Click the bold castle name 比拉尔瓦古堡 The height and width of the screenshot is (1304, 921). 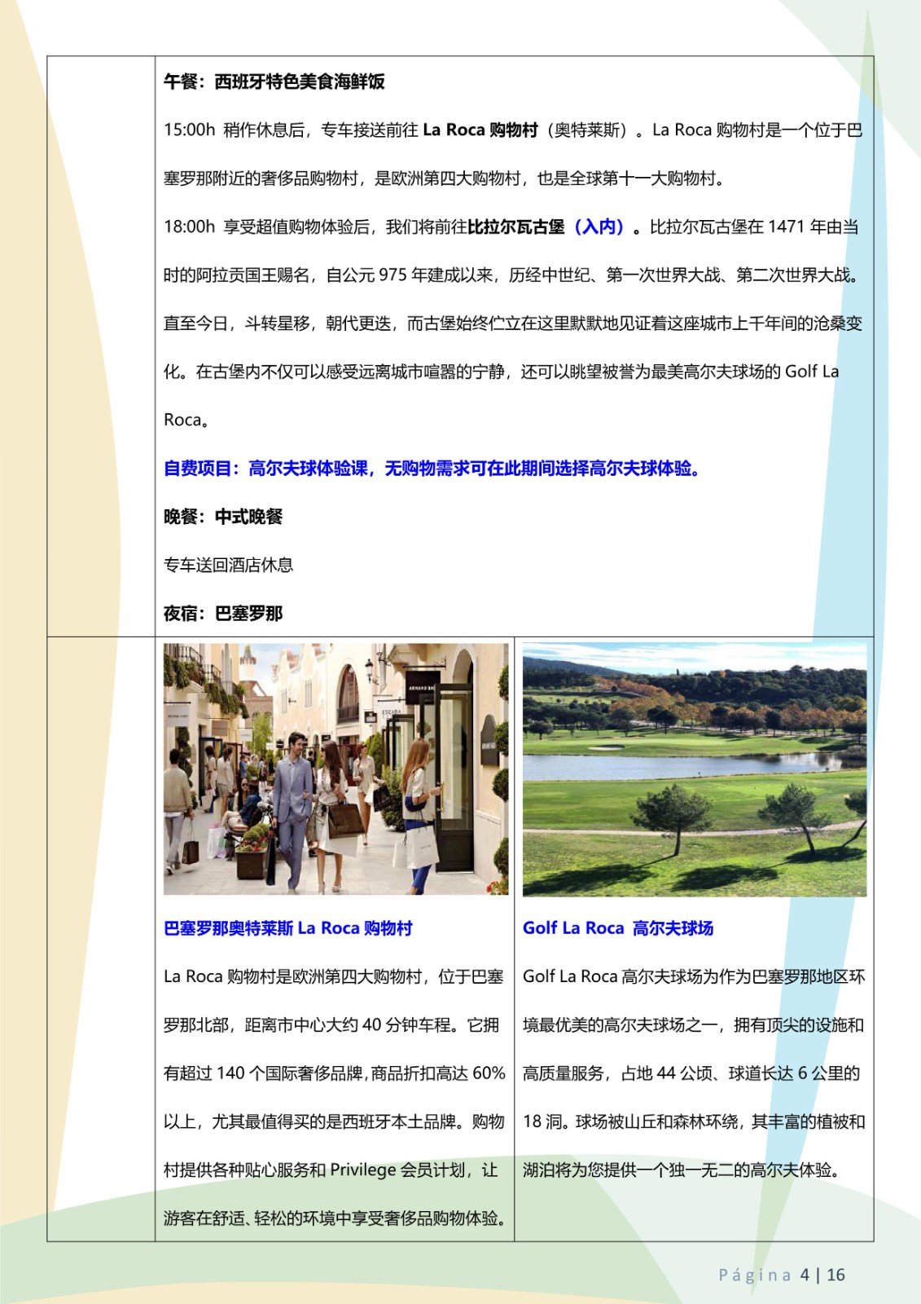(516, 227)
